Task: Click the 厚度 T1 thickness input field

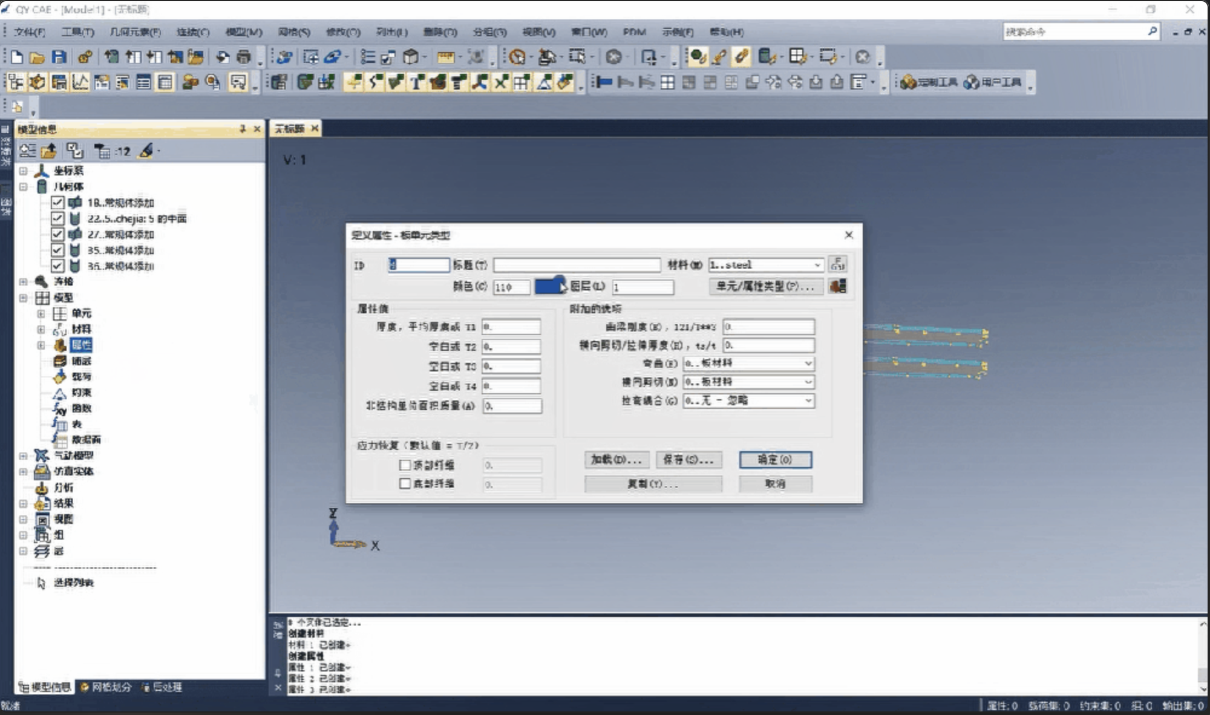Action: tap(511, 327)
